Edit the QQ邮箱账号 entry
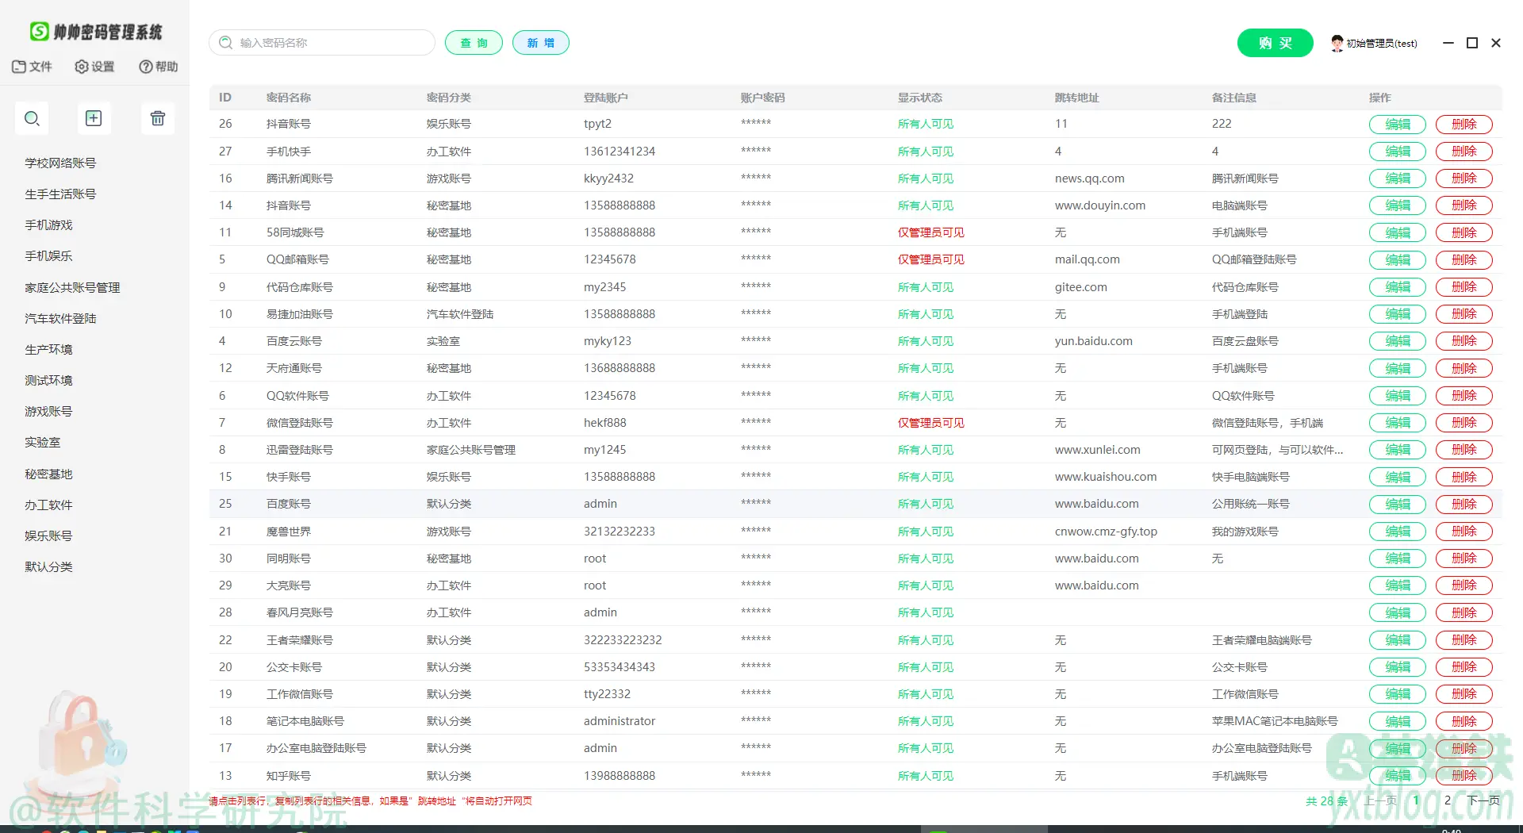The width and height of the screenshot is (1523, 833). pos(1398,260)
